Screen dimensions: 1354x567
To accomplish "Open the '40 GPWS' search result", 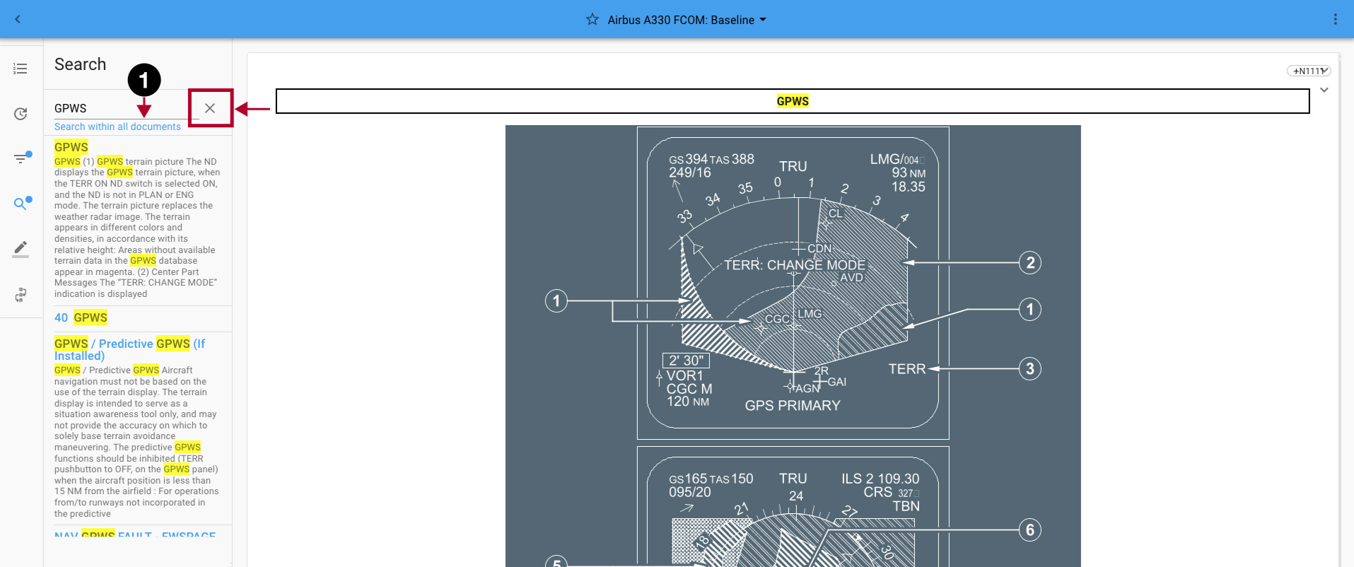I will click(x=81, y=317).
